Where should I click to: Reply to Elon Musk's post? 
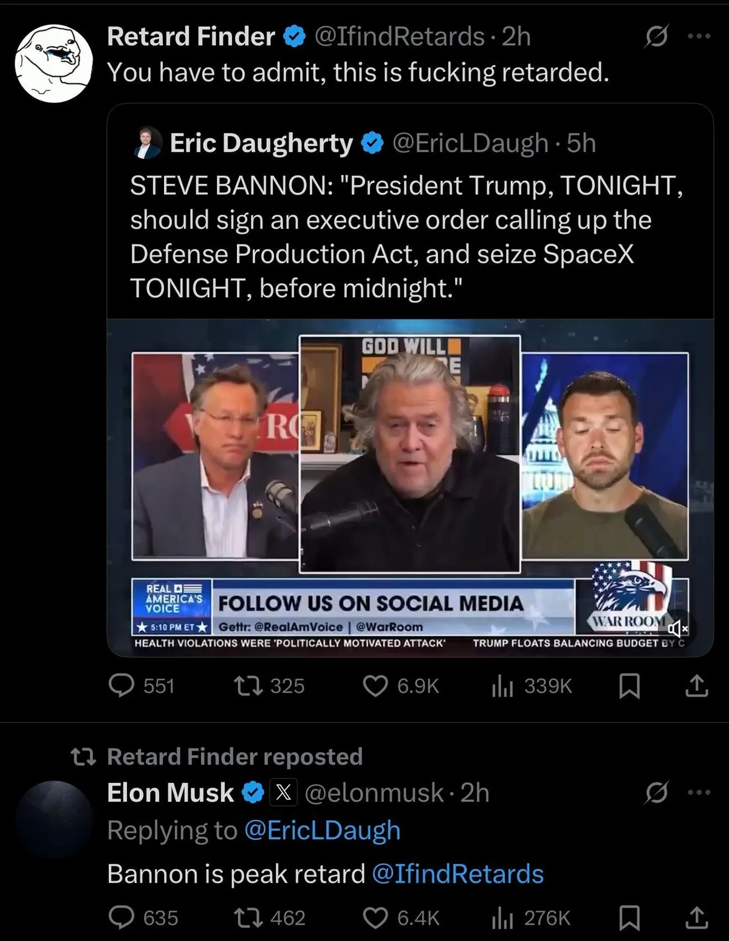click(x=122, y=917)
